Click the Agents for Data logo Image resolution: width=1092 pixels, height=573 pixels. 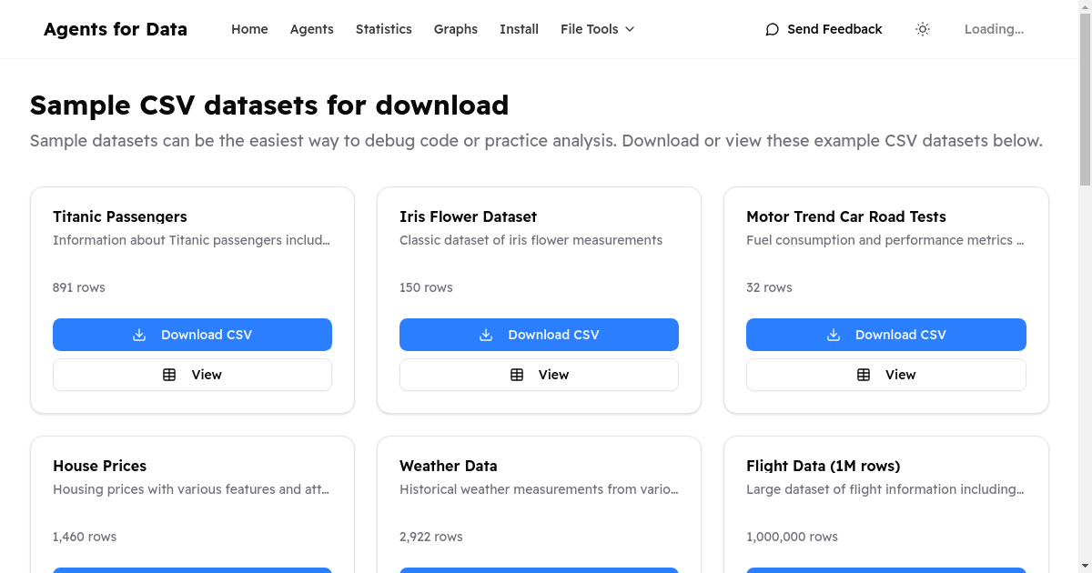click(116, 29)
